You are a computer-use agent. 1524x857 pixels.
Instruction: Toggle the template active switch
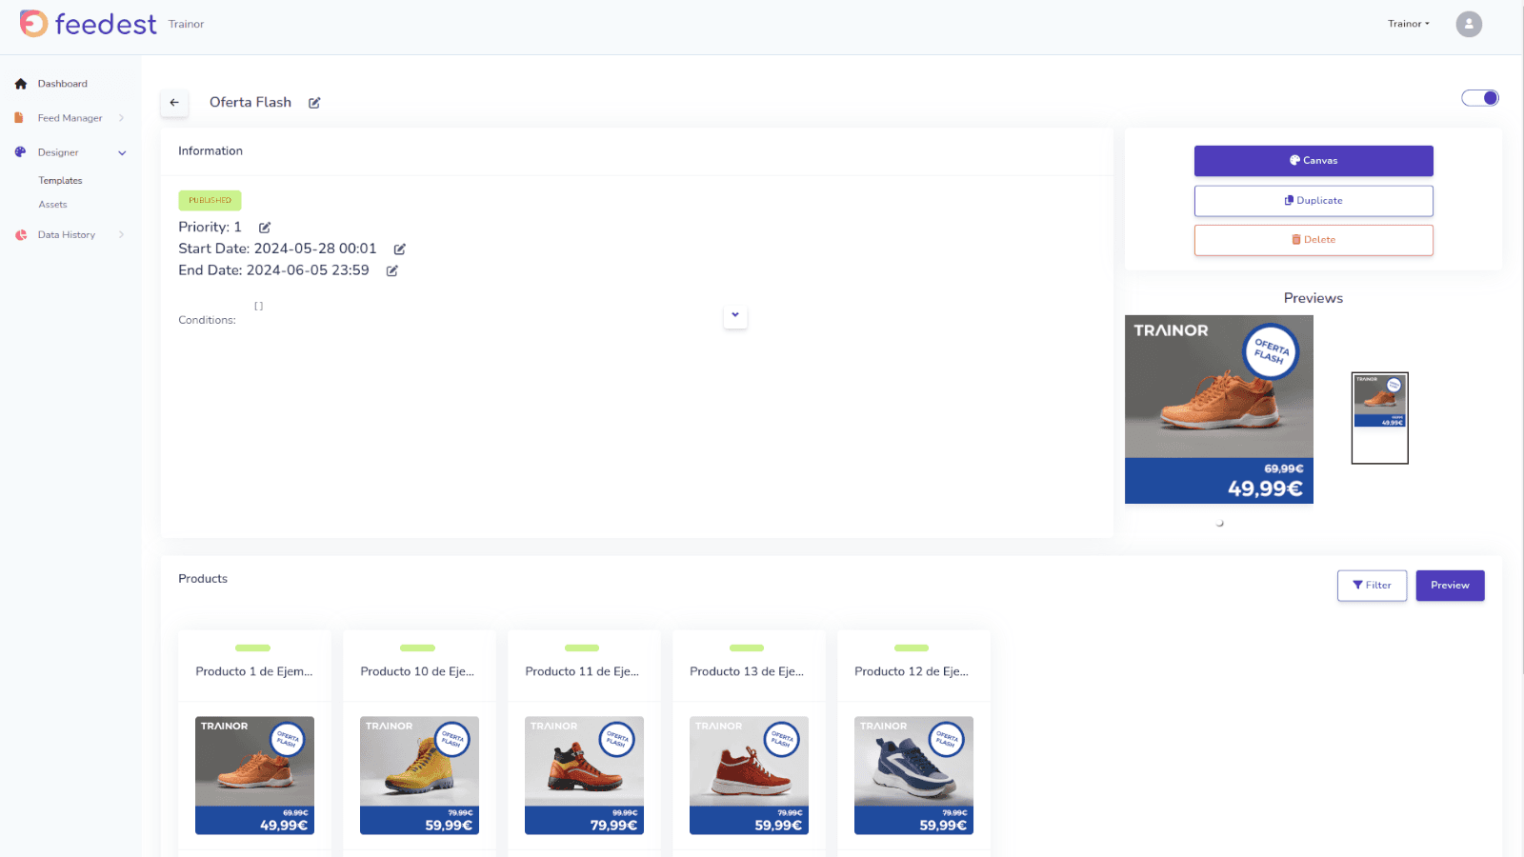[1480, 98]
